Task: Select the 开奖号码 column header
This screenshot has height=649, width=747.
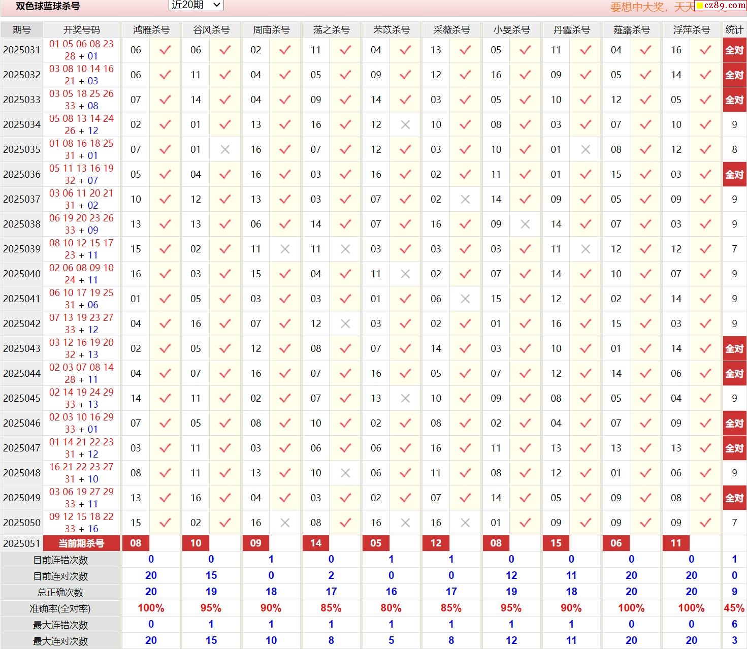Action: [x=81, y=30]
